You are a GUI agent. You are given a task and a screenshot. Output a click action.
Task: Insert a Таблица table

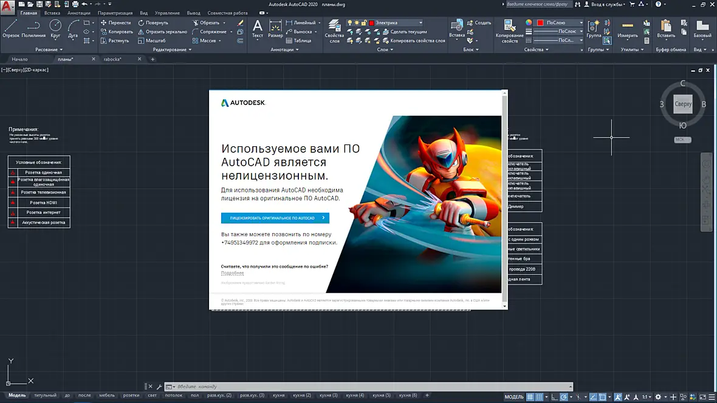point(298,41)
